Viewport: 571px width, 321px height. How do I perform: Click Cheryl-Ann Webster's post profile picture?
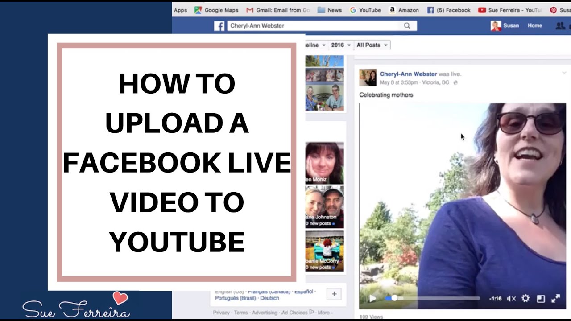point(368,78)
